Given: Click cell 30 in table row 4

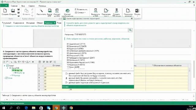Looking at the screenshot, I should tap(56, 77).
